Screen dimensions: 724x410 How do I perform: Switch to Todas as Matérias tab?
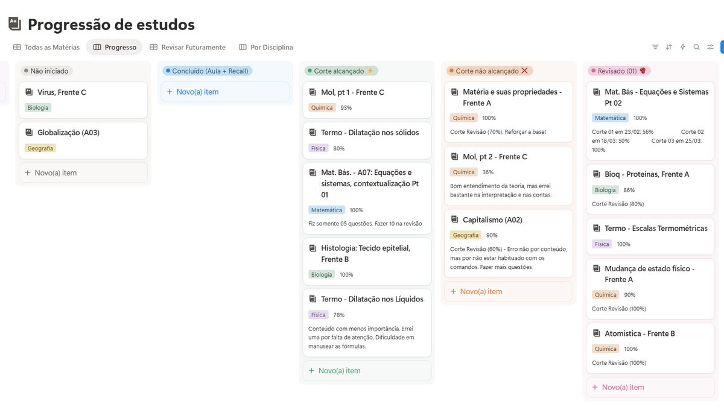[x=46, y=47]
